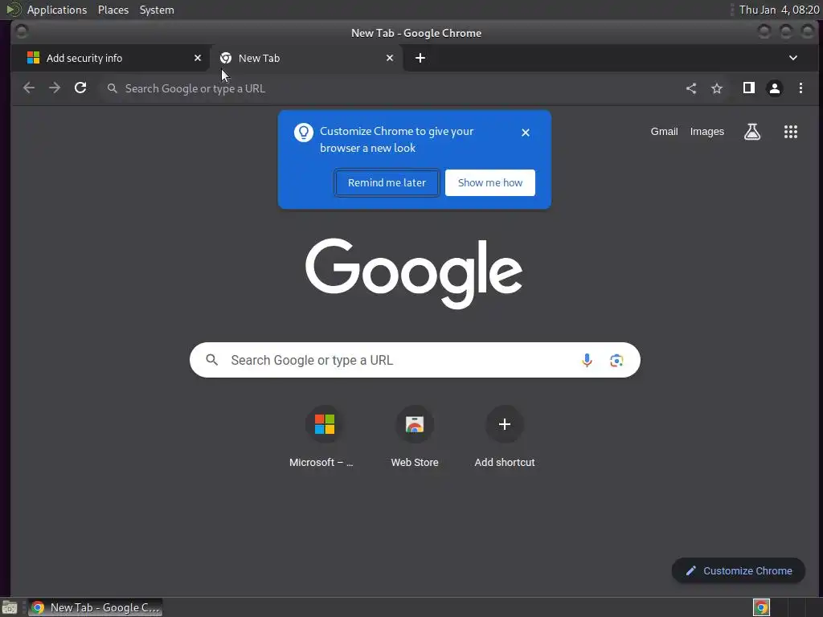Reload the current page

coord(80,88)
